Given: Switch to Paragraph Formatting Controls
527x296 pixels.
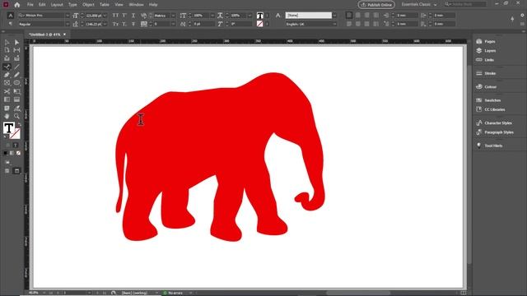Looking at the screenshot, I should click(x=11, y=24).
